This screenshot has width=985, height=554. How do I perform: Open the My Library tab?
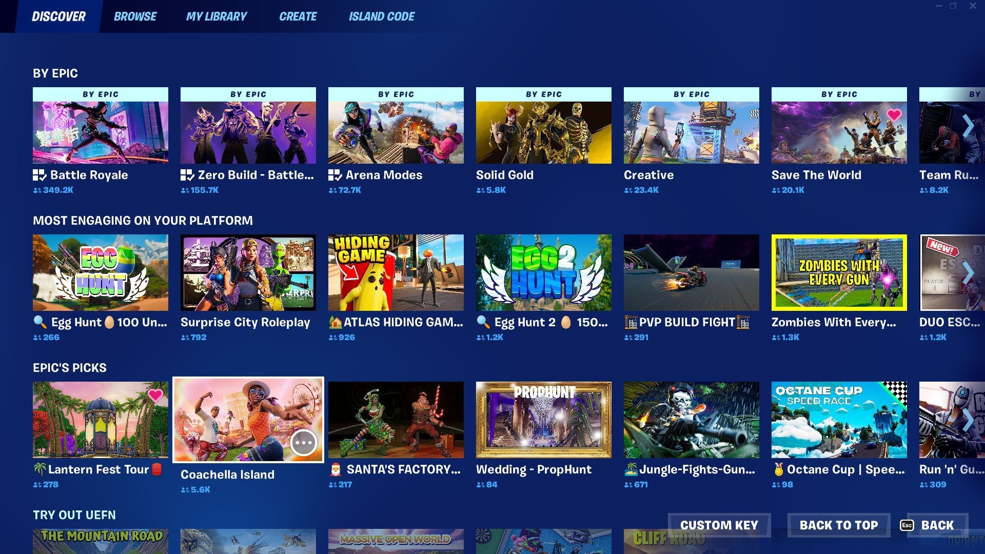point(216,16)
